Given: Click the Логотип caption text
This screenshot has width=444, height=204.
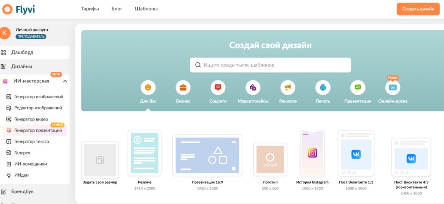Looking at the screenshot, I should (270, 182).
